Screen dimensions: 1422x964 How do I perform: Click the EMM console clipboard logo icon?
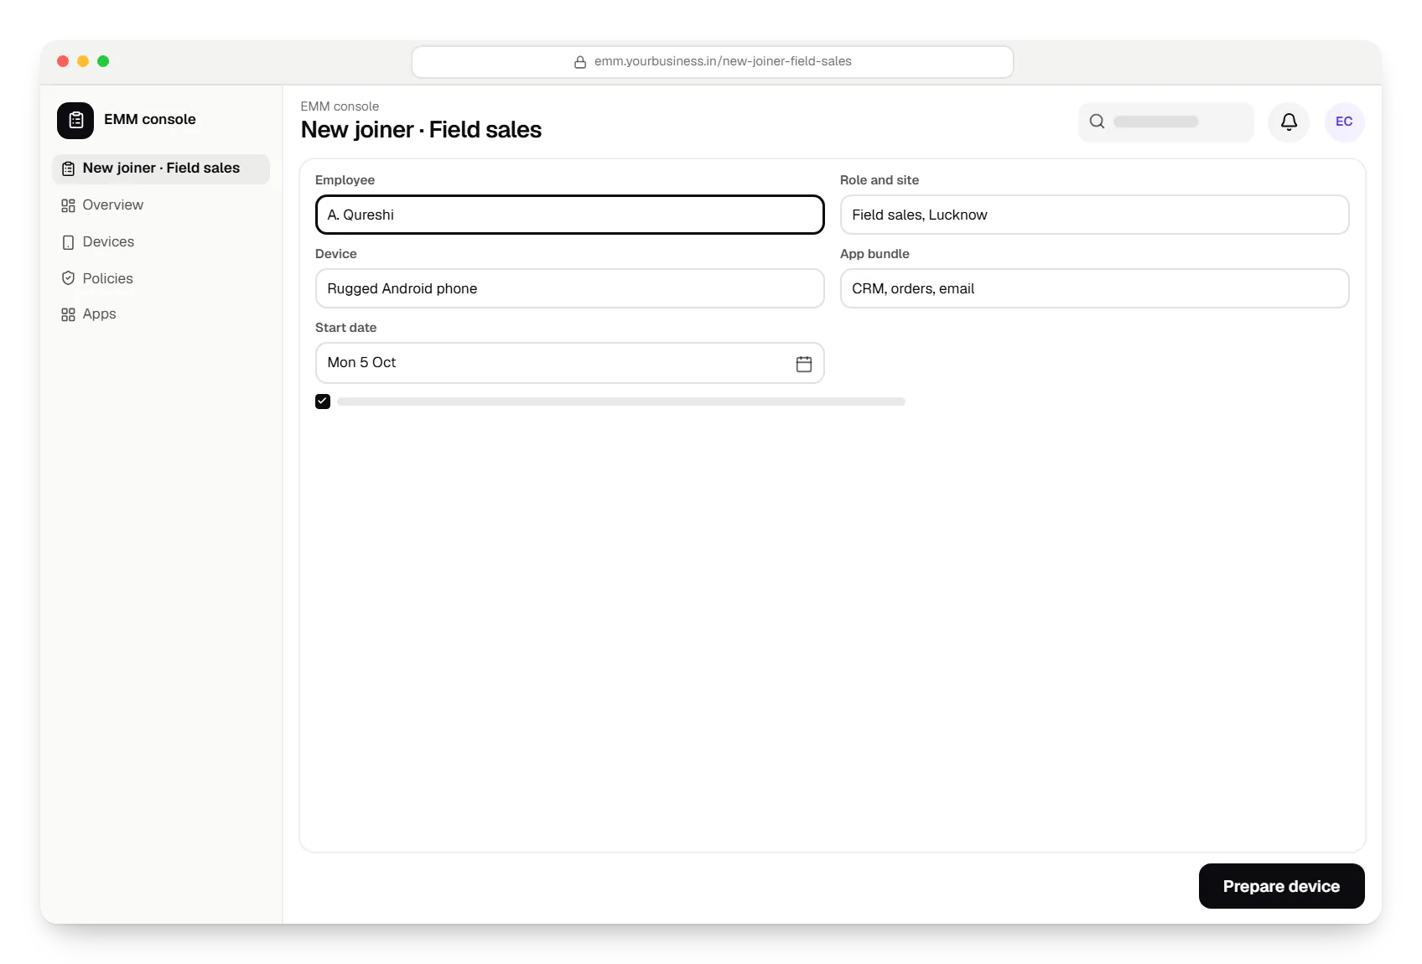pyautogui.click(x=75, y=121)
